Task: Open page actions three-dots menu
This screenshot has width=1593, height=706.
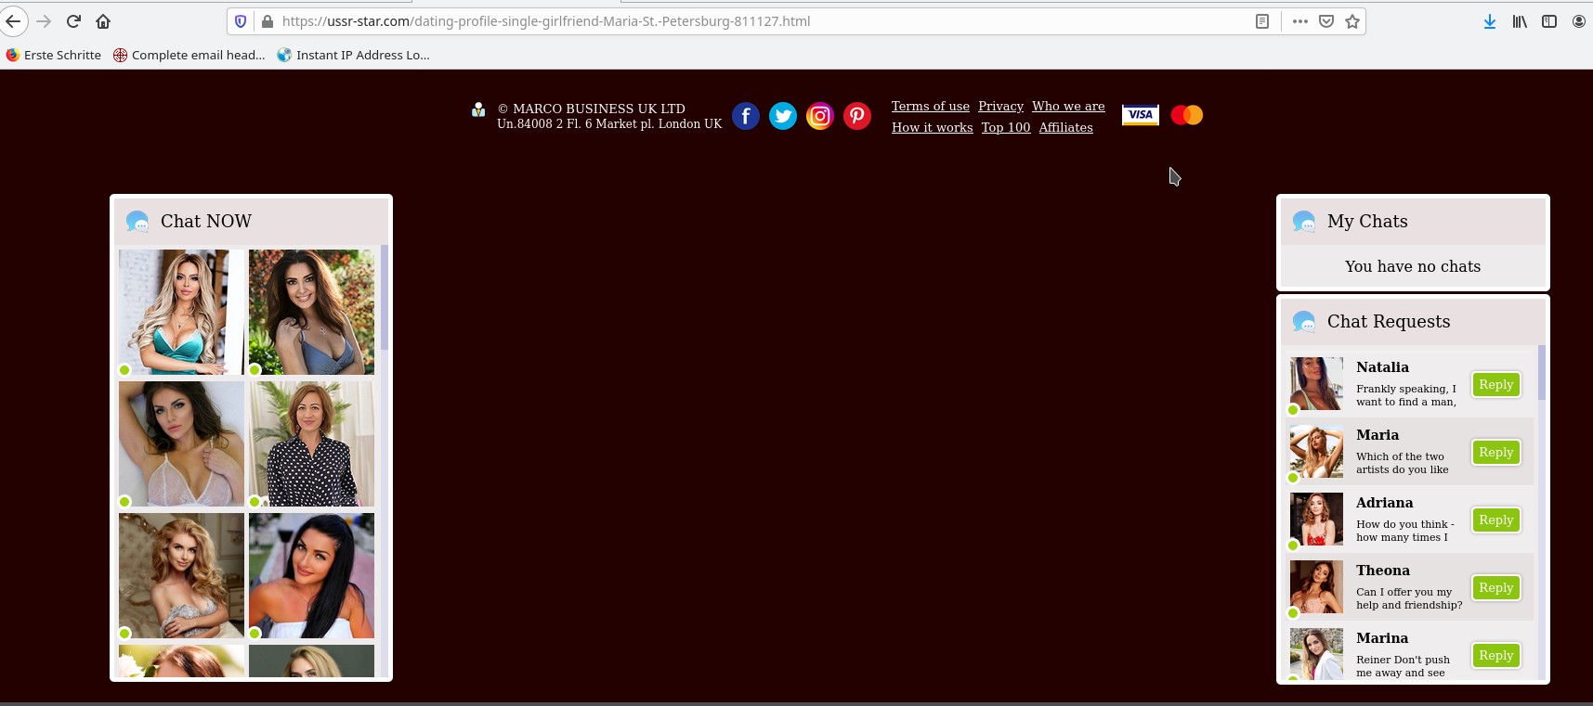Action: click(1300, 21)
